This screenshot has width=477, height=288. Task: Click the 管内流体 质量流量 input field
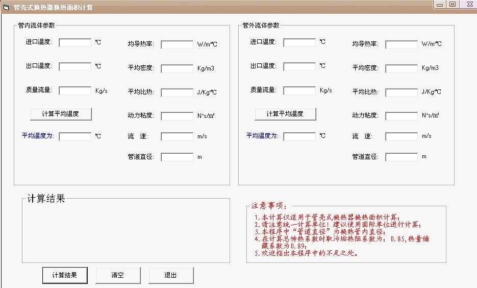[75, 91]
